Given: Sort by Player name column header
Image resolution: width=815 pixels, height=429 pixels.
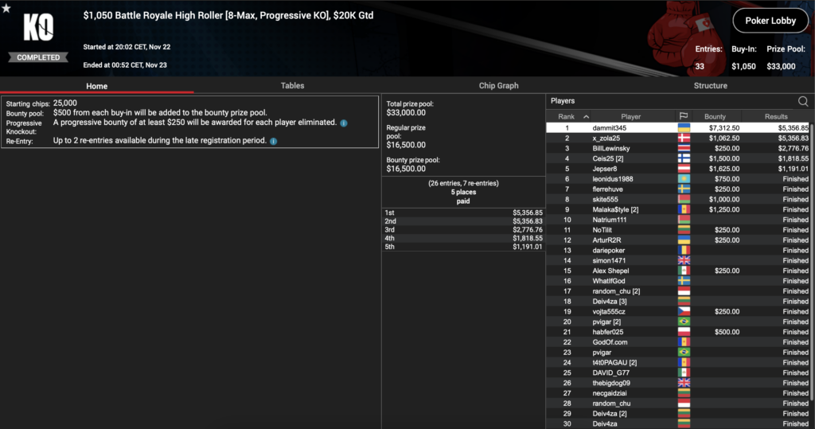Looking at the screenshot, I should (630, 116).
